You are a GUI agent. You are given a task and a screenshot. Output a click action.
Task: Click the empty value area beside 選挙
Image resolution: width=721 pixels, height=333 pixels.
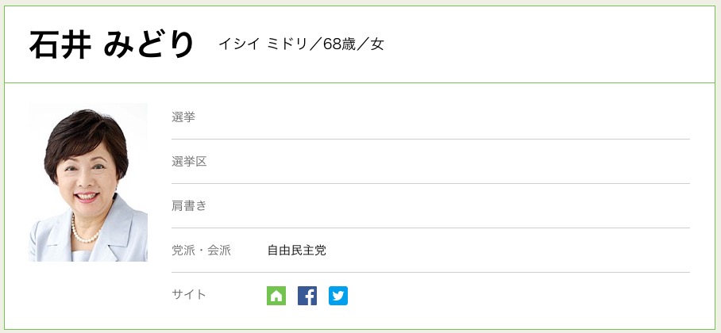point(476,117)
